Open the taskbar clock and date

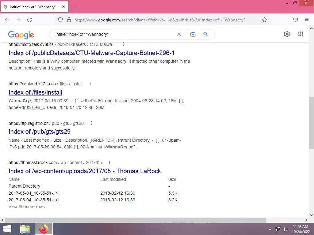click(x=301, y=229)
